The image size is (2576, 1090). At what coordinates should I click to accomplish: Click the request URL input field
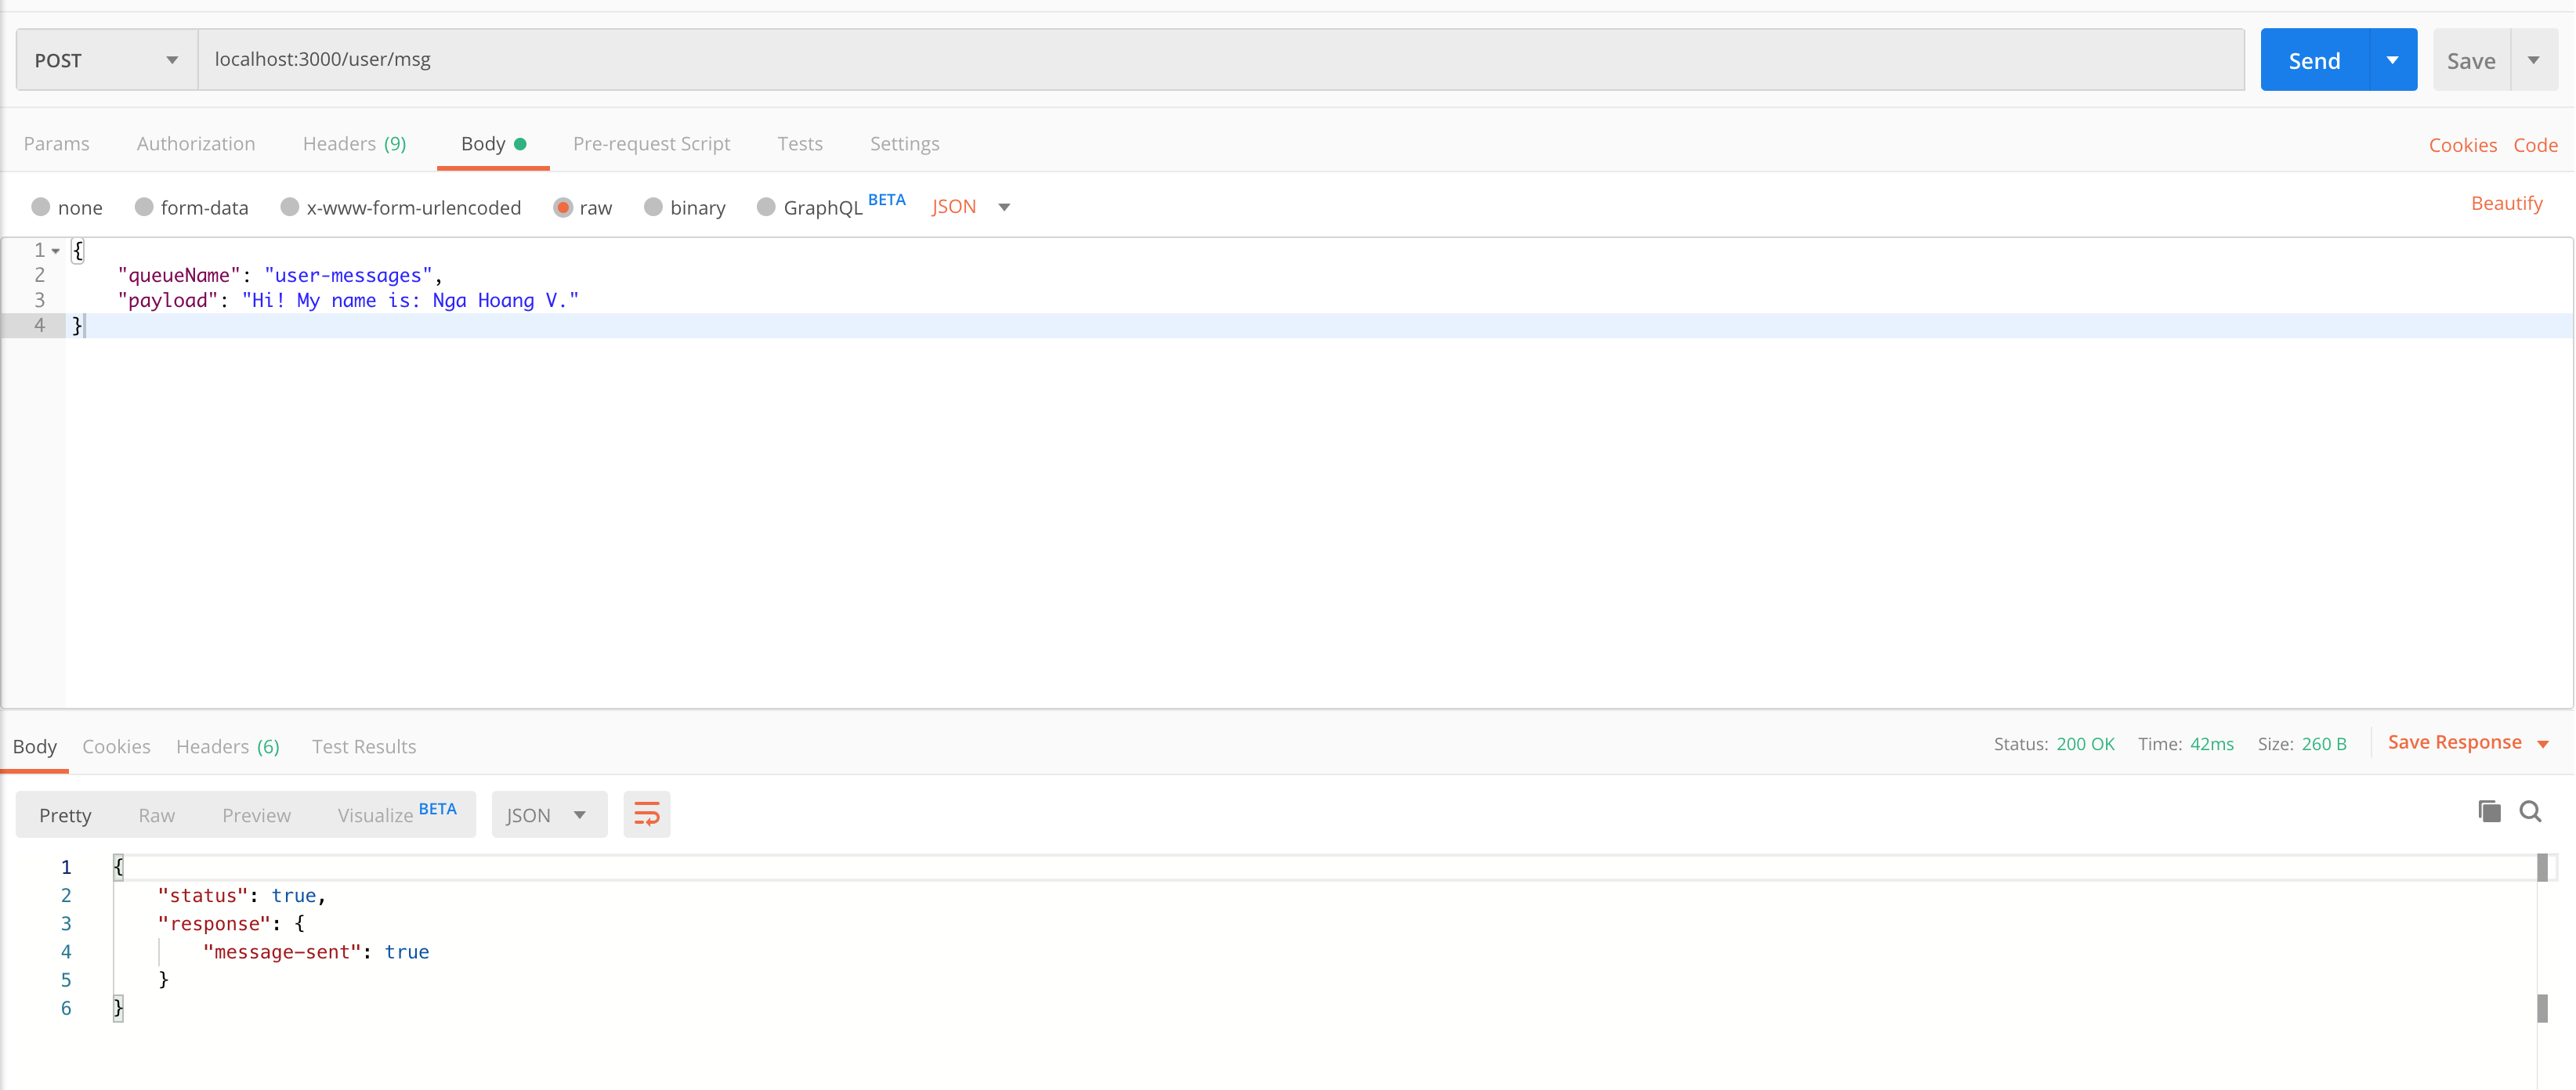pyautogui.click(x=1220, y=60)
